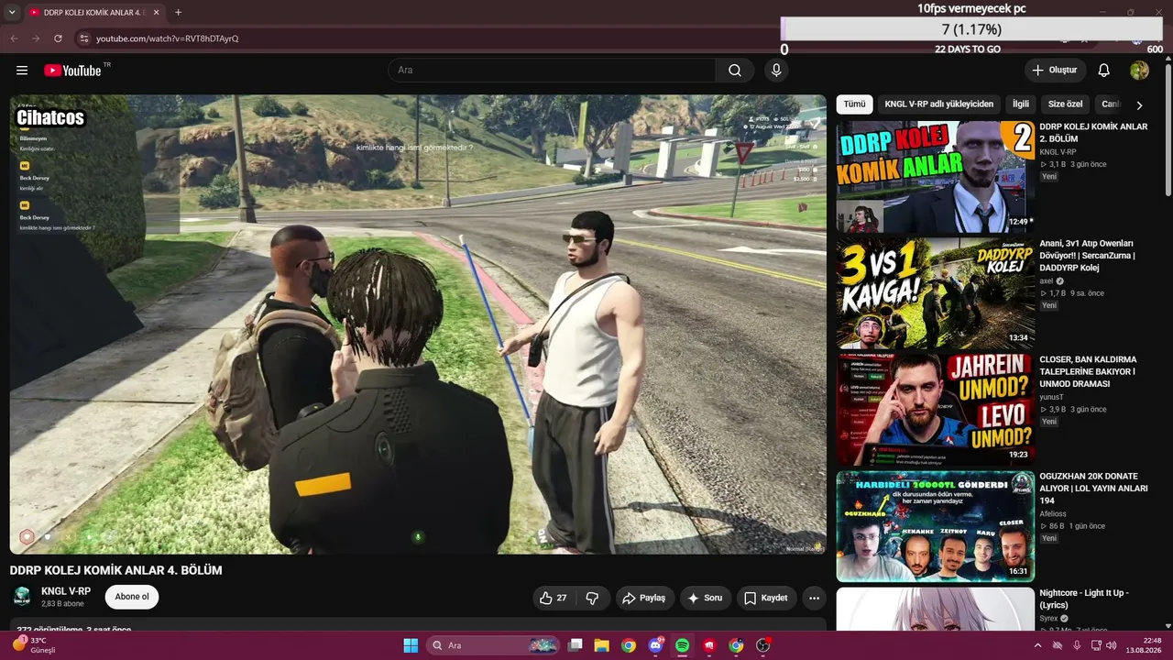
Task: Open the 3 VS 1 KAVGA thumbnail
Action: (x=936, y=293)
